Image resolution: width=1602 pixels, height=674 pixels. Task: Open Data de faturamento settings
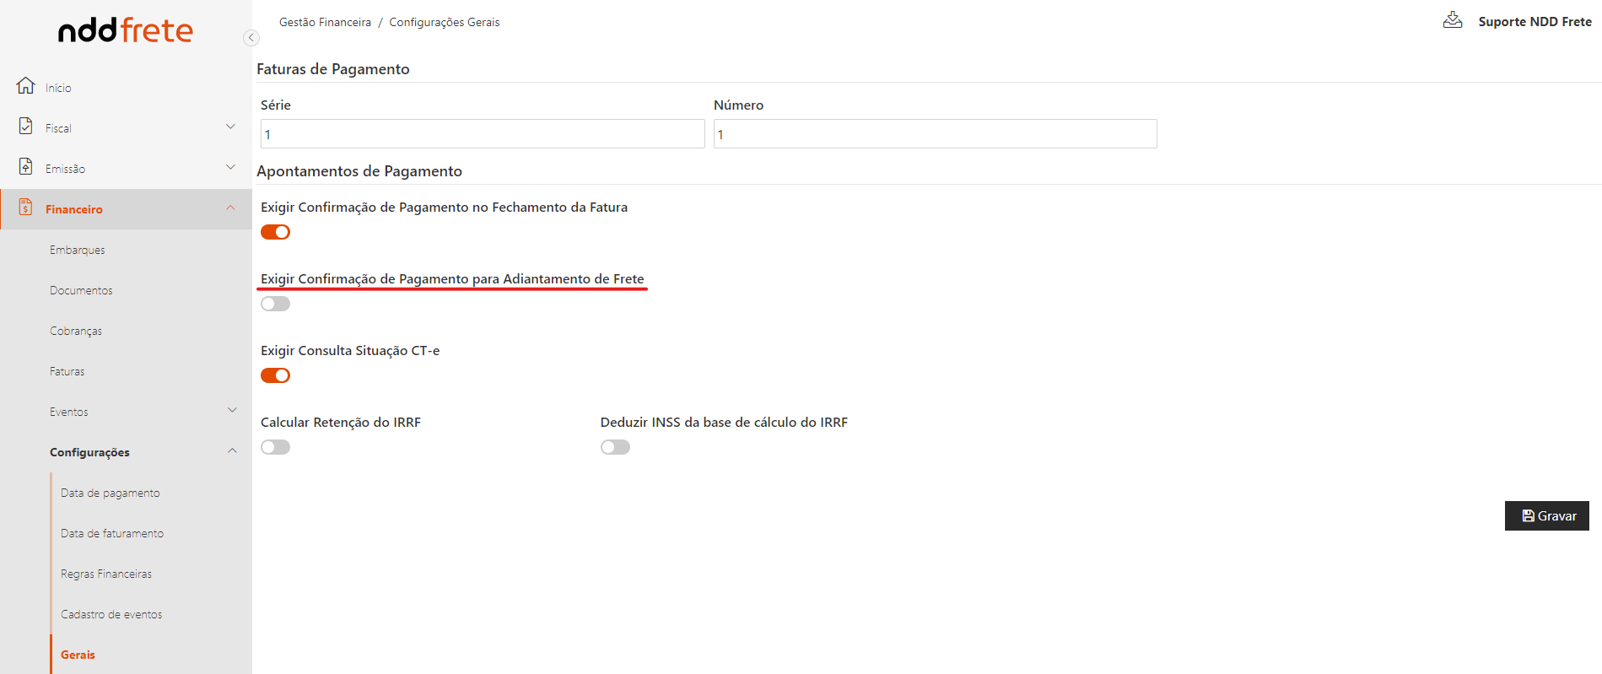[112, 533]
